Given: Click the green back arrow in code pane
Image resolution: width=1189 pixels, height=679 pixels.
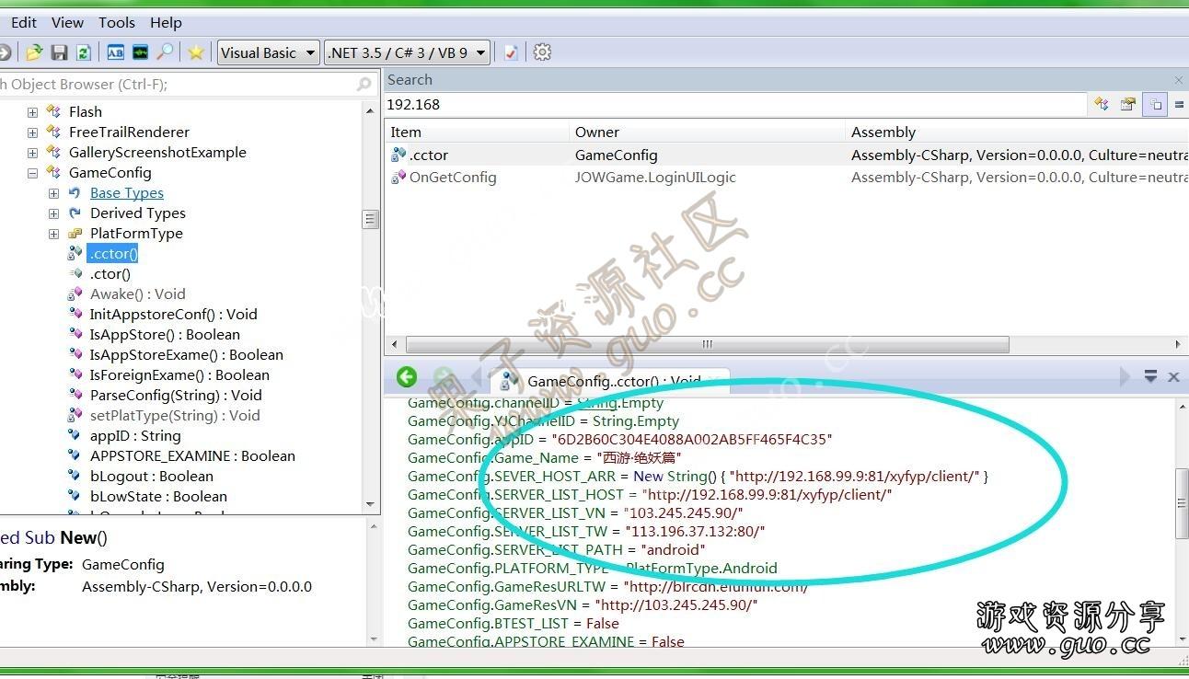Looking at the screenshot, I should tap(407, 377).
